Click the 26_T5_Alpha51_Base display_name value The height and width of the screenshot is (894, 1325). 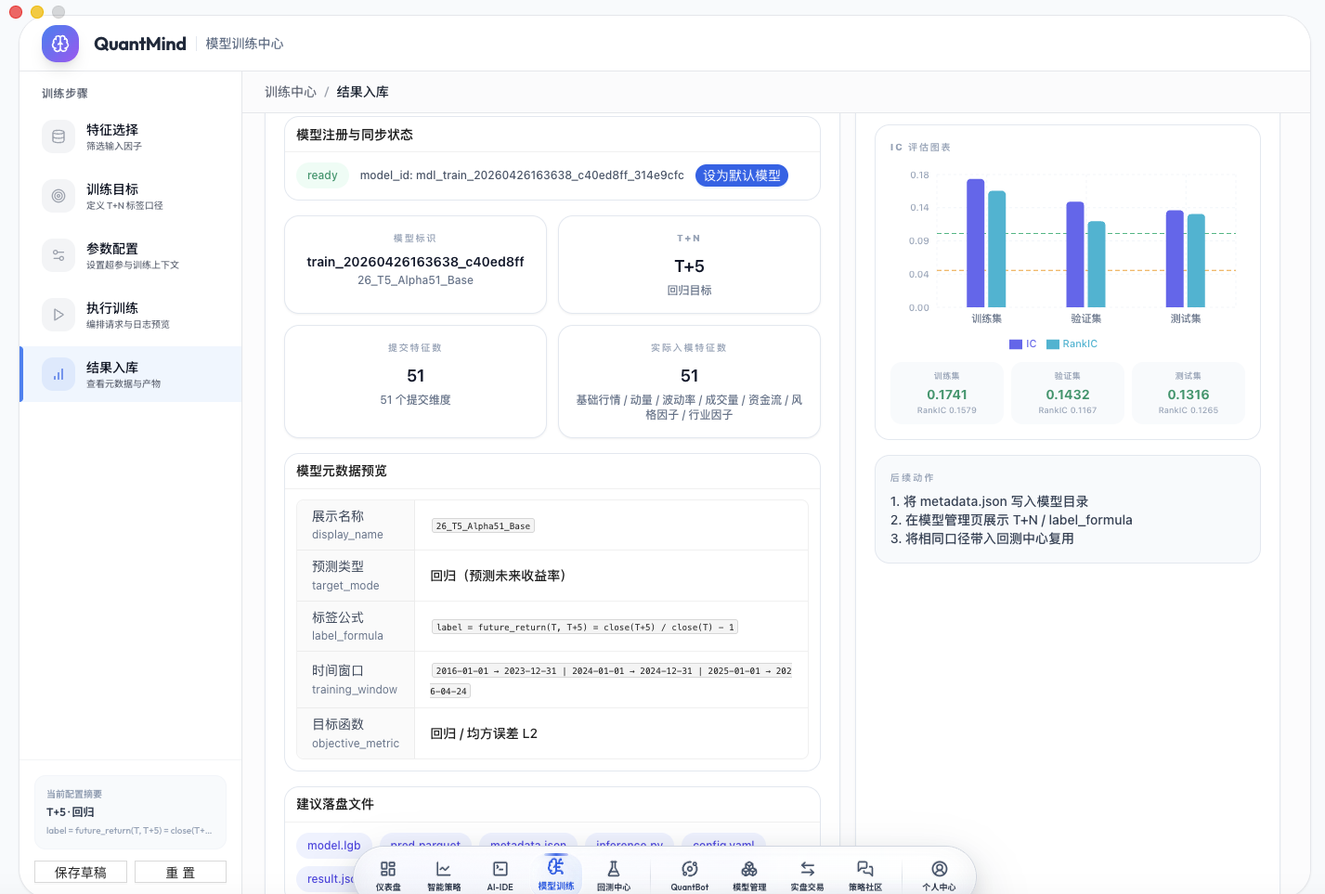pos(483,526)
